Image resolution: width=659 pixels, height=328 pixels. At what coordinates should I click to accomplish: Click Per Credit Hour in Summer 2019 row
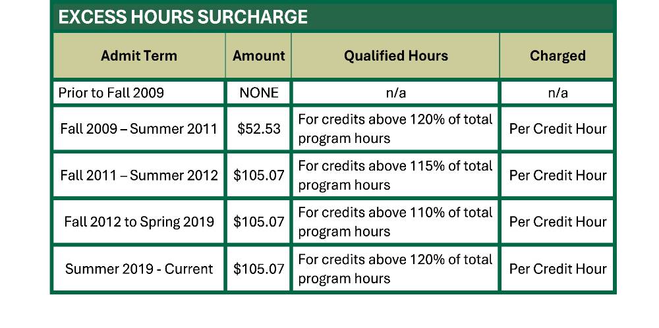557,269
